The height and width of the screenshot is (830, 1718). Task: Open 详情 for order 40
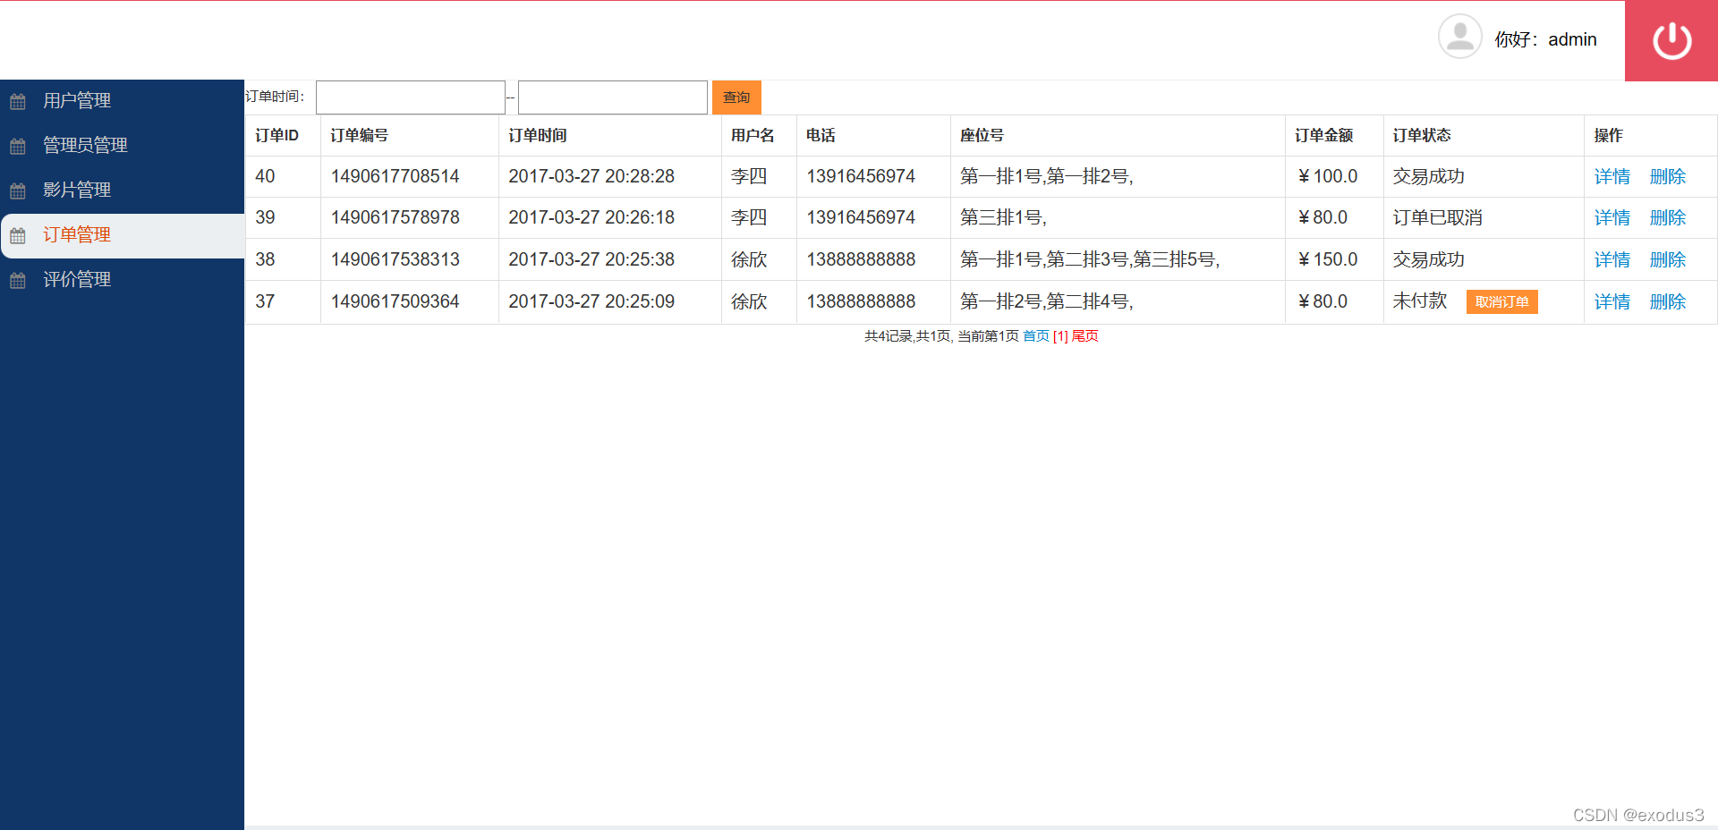click(x=1612, y=177)
